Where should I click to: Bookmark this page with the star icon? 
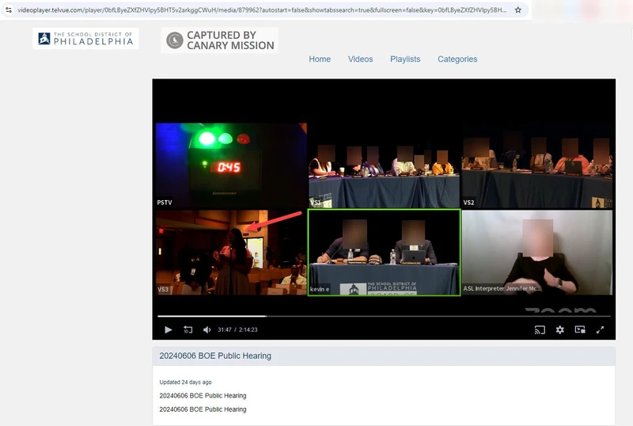click(517, 10)
